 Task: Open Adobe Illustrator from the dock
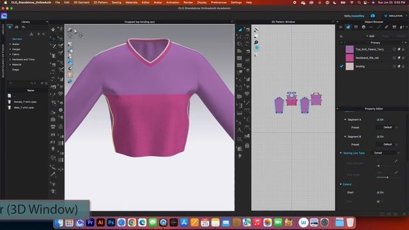(100, 222)
